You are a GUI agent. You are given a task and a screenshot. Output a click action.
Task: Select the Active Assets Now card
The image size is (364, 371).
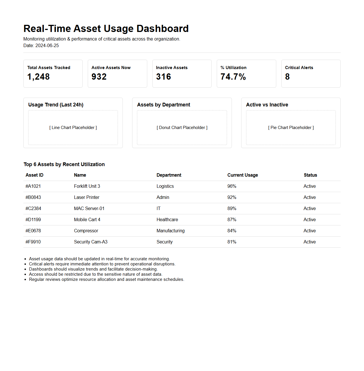click(x=117, y=74)
